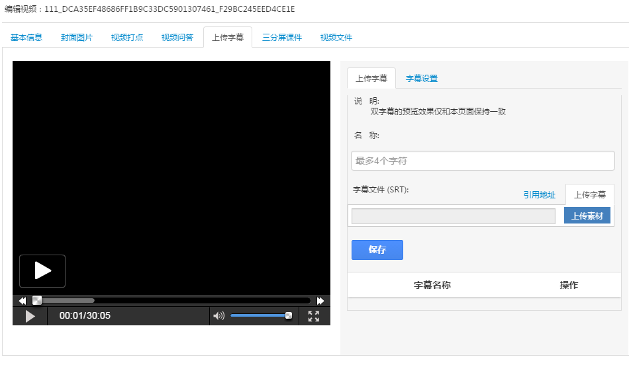This screenshot has height=365, width=629.
Task: Click the large play overlay button on video
Action: [42, 271]
